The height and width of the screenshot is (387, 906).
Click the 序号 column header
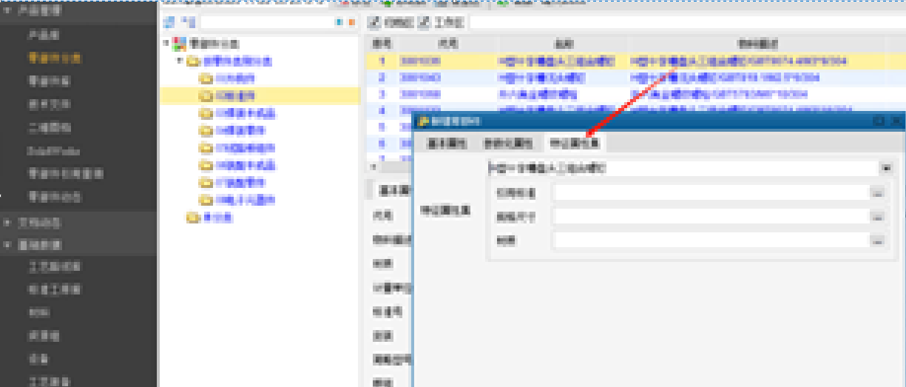[382, 45]
